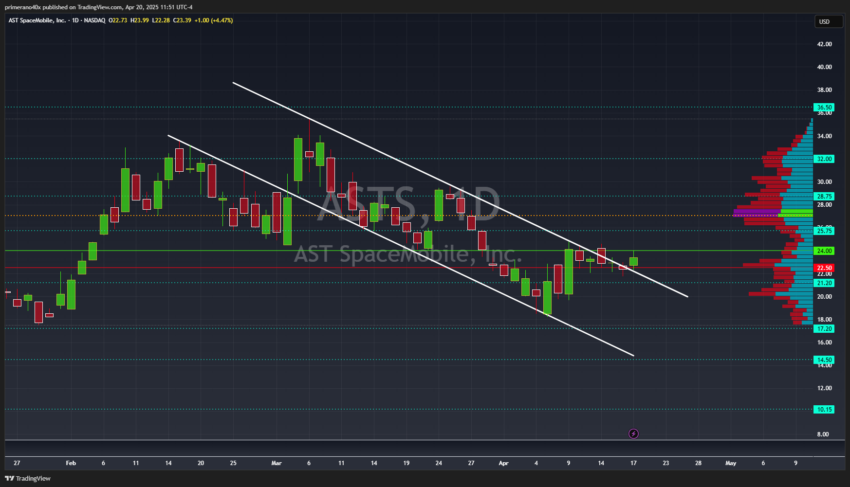Image resolution: width=850 pixels, height=487 pixels.
Task: Click the 12.00 price axis value
Action: pyautogui.click(x=824, y=388)
